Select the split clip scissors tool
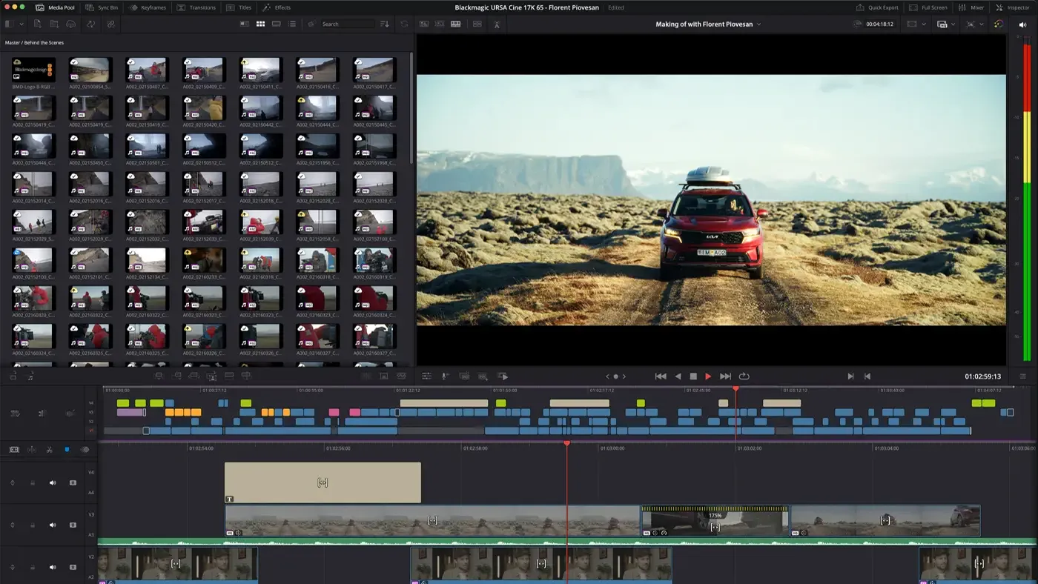 coord(49,450)
